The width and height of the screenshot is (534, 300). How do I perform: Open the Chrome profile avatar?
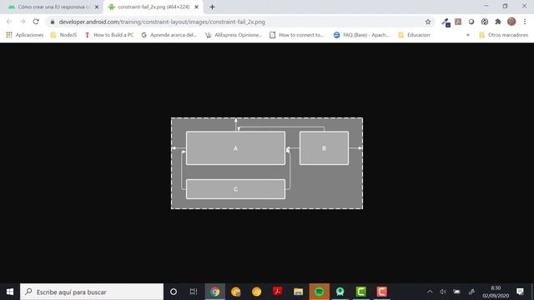[511, 22]
